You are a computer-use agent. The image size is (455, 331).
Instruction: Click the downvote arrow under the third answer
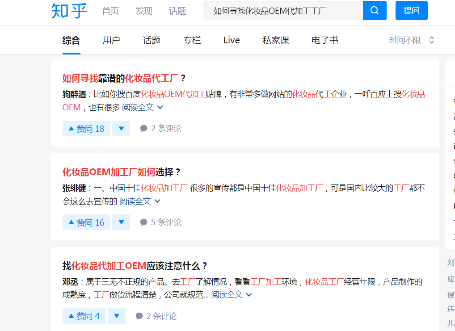[117, 316]
